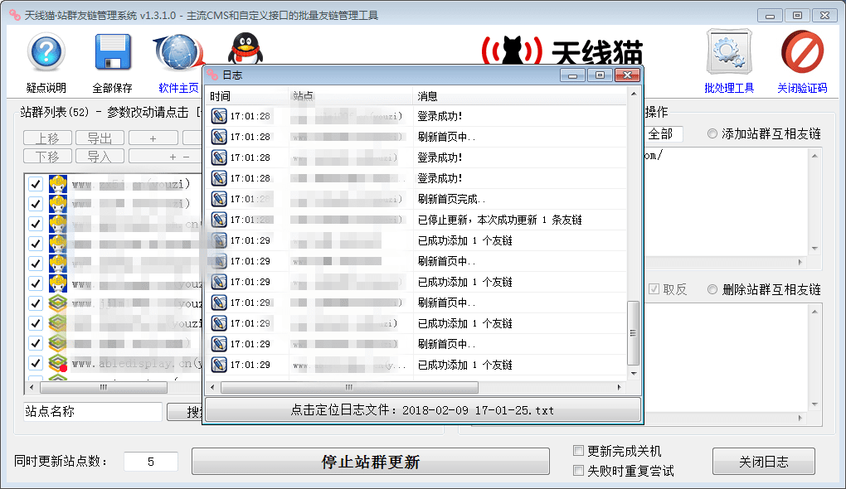Viewport: 846px width, 489px height.
Task: Select the 17:01:28 first 登录成功 log row text
Action: (440, 116)
